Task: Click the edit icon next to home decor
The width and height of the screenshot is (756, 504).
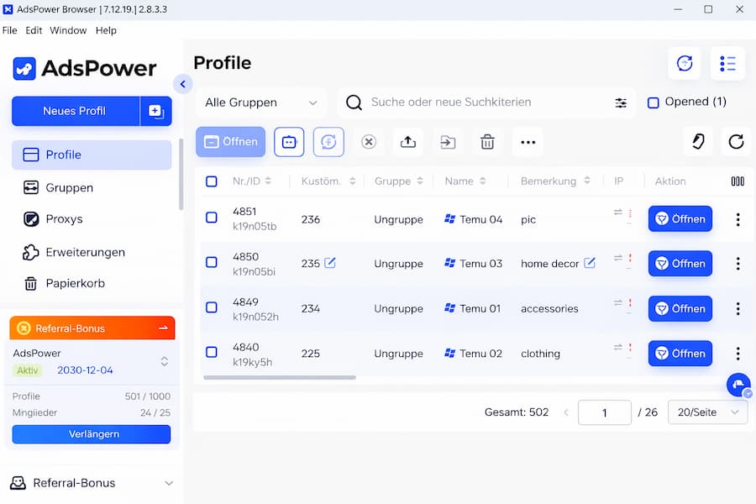Action: [590, 263]
